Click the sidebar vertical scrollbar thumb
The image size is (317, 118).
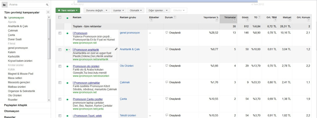click(49, 39)
